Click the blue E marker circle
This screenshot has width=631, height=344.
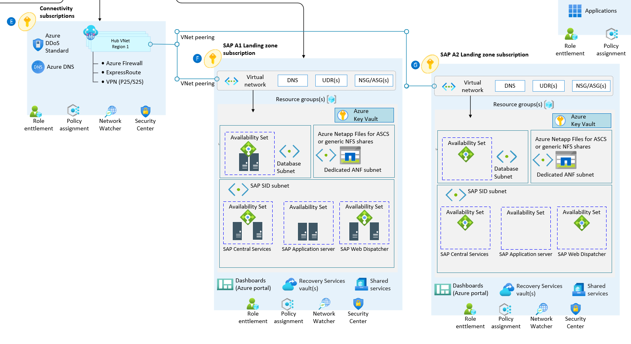(11, 22)
